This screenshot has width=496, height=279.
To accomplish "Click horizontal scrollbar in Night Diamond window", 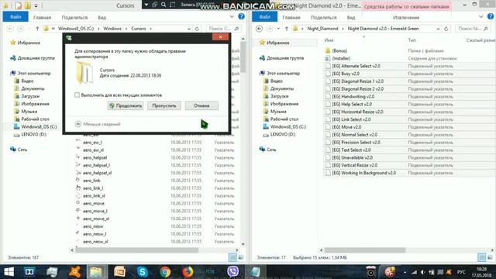I will (365, 250).
